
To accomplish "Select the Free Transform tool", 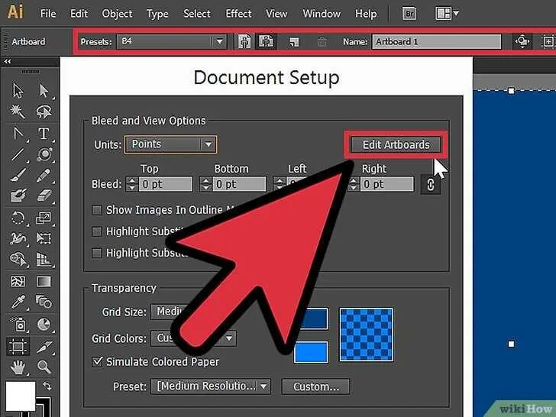I will pos(44,238).
